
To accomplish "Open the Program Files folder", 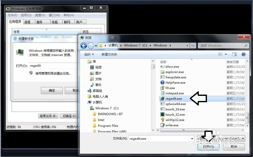I will click(x=106, y=126).
